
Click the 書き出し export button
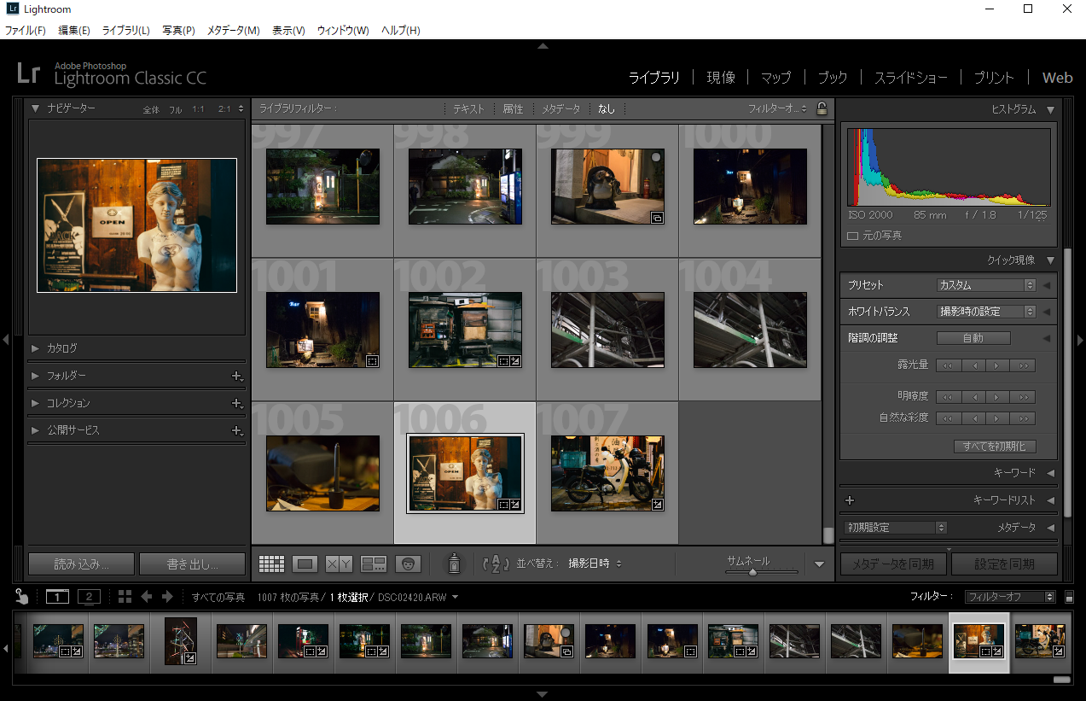pyautogui.click(x=192, y=564)
